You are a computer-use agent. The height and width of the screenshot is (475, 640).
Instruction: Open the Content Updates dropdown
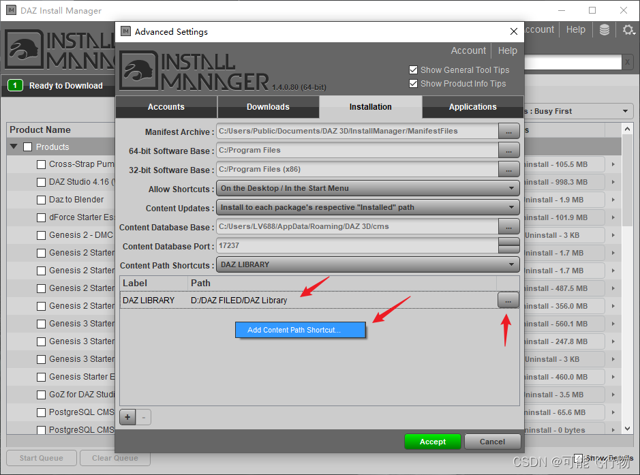368,208
